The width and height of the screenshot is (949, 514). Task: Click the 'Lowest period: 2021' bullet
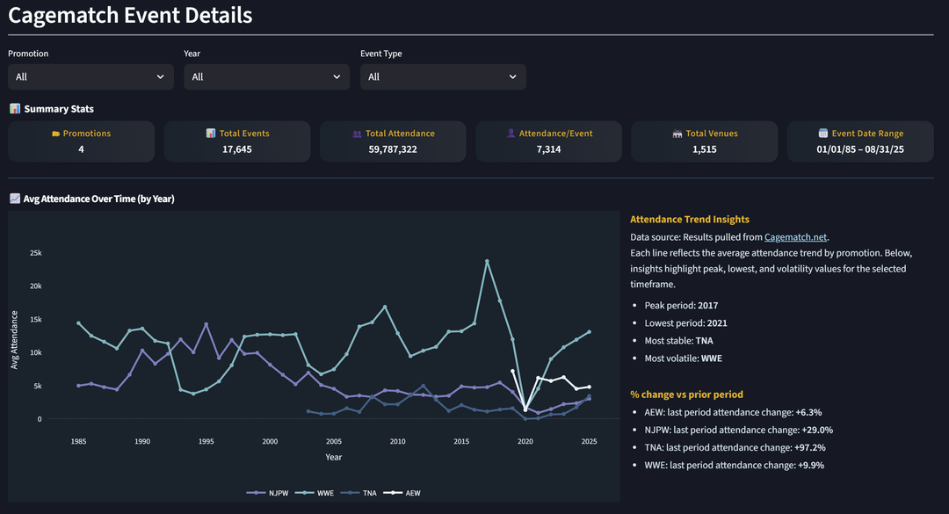(x=685, y=322)
